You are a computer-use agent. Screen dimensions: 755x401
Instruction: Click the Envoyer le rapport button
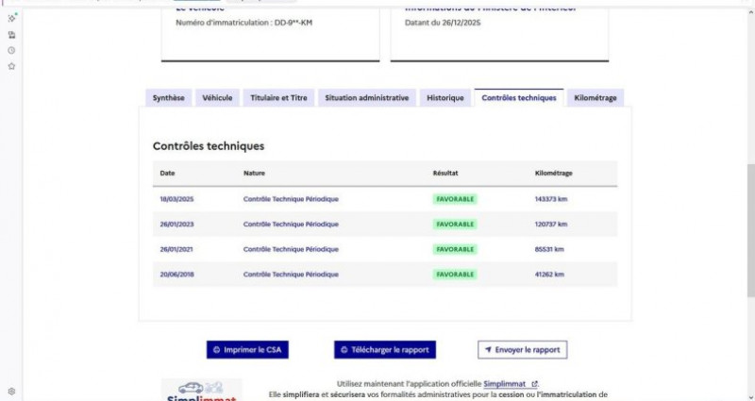522,350
